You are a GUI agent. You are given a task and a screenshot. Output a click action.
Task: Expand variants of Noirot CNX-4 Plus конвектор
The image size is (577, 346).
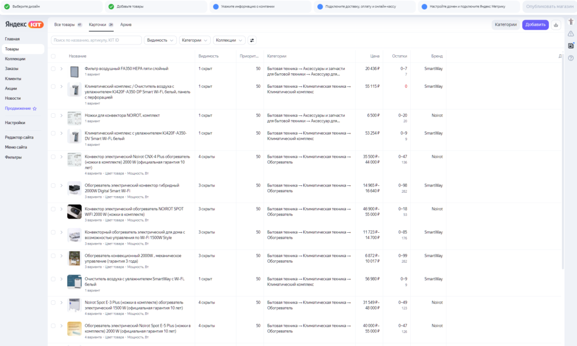(x=61, y=157)
